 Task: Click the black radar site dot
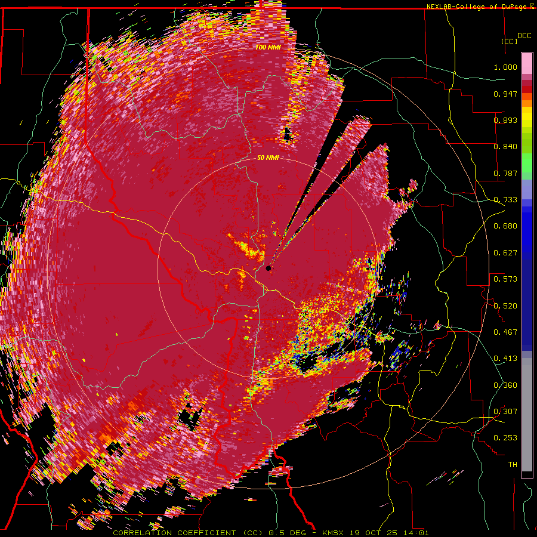[x=268, y=268]
